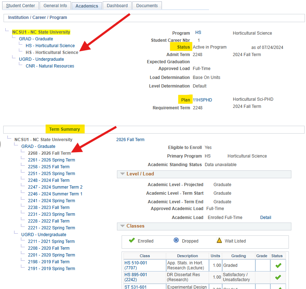Screen dimensions: 306x289
Task: Open class HS 510-001 (7707) link
Action: [x=136, y=265]
